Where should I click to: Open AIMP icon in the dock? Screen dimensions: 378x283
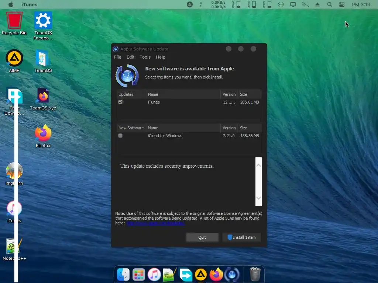click(201, 274)
